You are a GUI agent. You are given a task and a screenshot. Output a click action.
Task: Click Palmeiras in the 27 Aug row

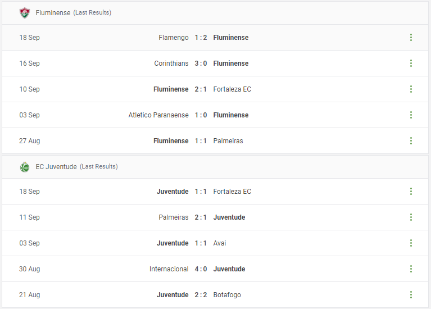(x=228, y=141)
